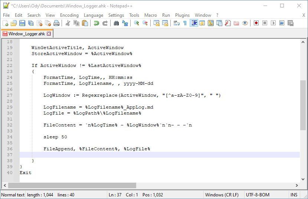The height and width of the screenshot is (199, 308).
Task: Click the line number 34 in the margin
Action: coord(9,137)
